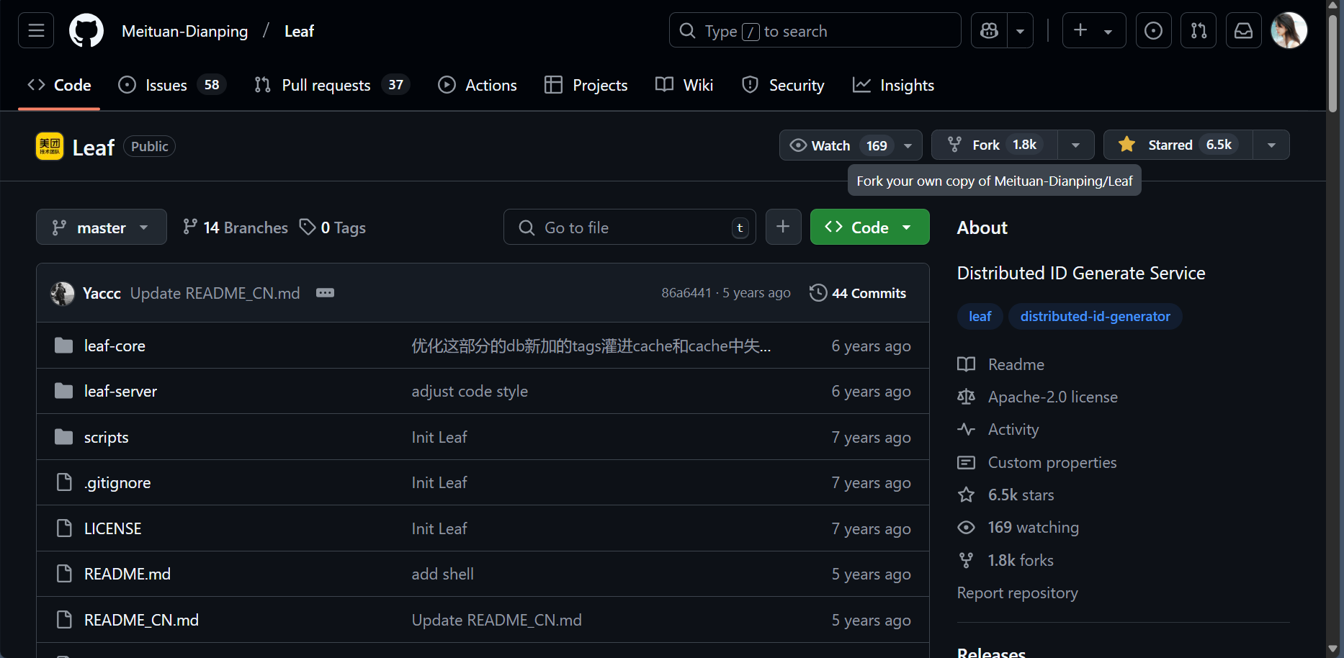Fork the Leaf repository

(x=995, y=145)
